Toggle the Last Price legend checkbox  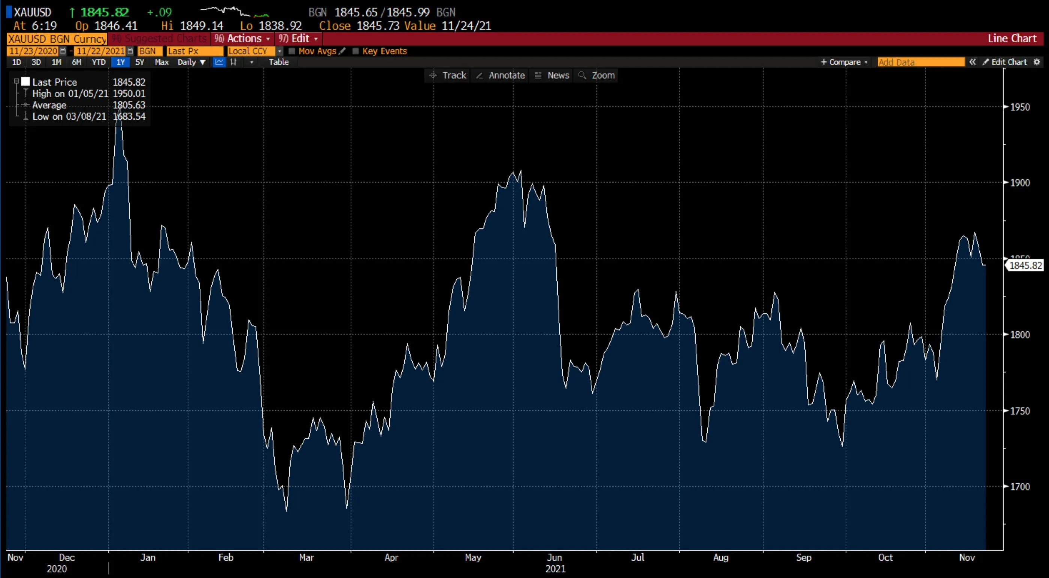click(x=16, y=80)
